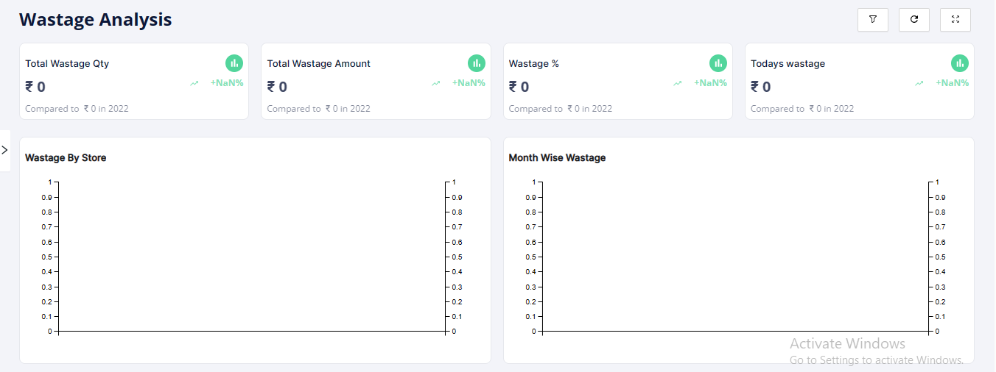Click Total Wastage Amount green chart icon
The width and height of the screenshot is (996, 372).
click(x=477, y=63)
